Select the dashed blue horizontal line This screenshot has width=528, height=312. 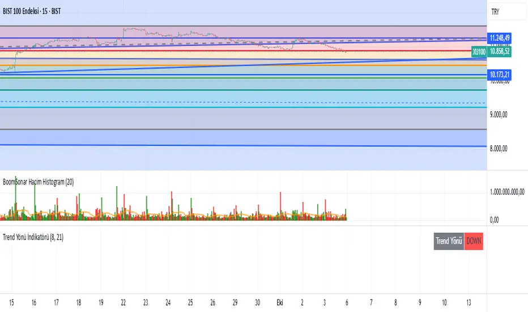click(x=243, y=102)
